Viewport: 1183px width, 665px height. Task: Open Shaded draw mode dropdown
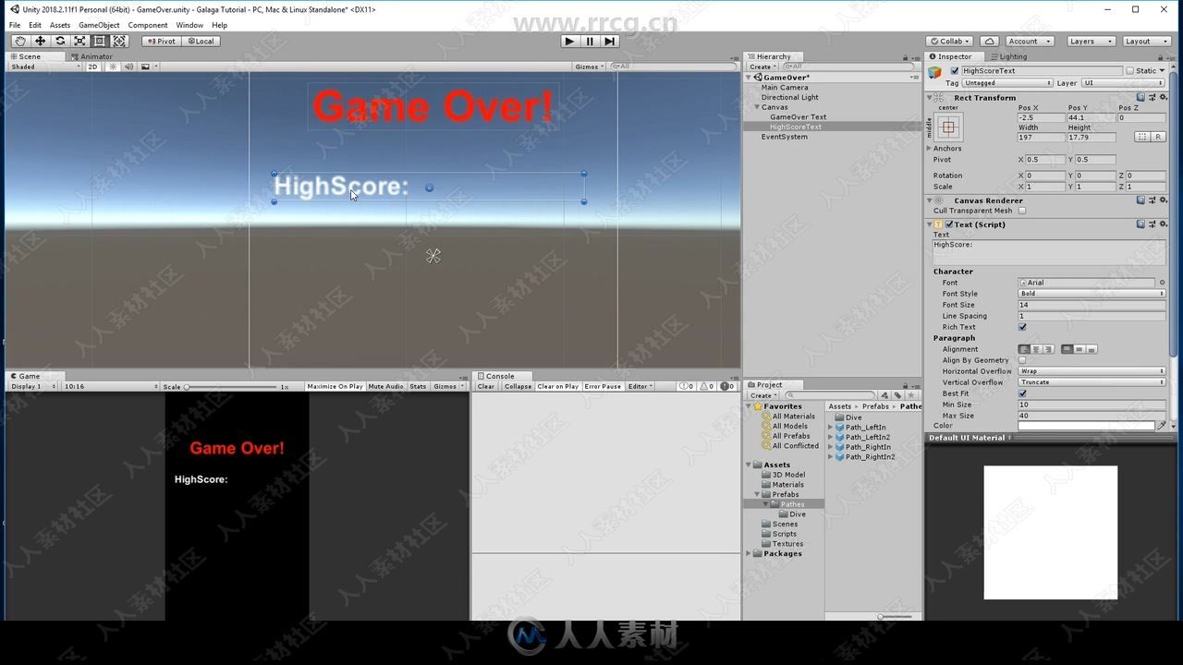pos(44,66)
